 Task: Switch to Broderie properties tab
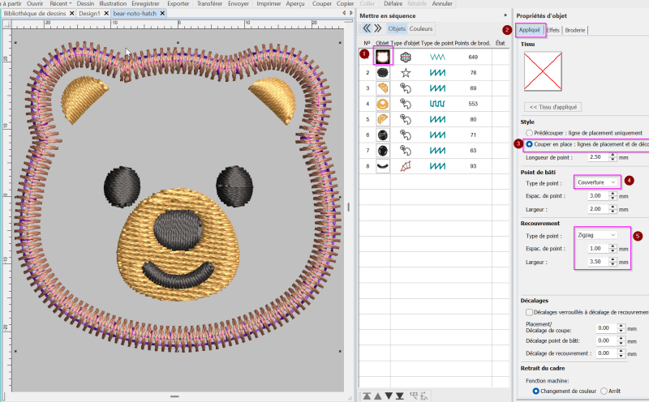(575, 30)
